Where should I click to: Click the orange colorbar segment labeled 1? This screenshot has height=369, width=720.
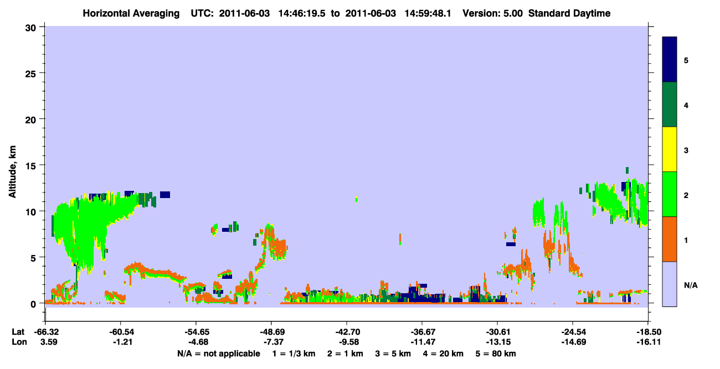(x=670, y=239)
